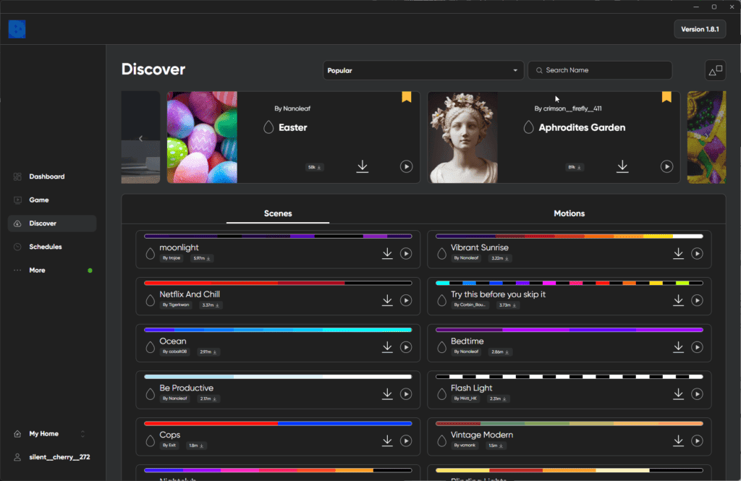Play the Aphrodites Garden preview

pyautogui.click(x=666, y=166)
